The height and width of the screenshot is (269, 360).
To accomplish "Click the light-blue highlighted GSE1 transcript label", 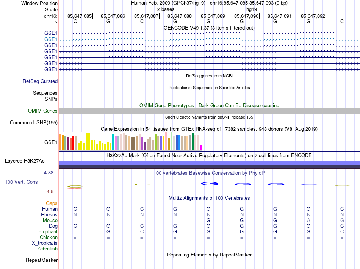I will (x=50, y=39).
